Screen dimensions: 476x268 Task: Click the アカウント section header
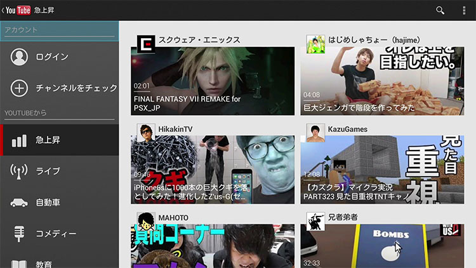[60, 30]
